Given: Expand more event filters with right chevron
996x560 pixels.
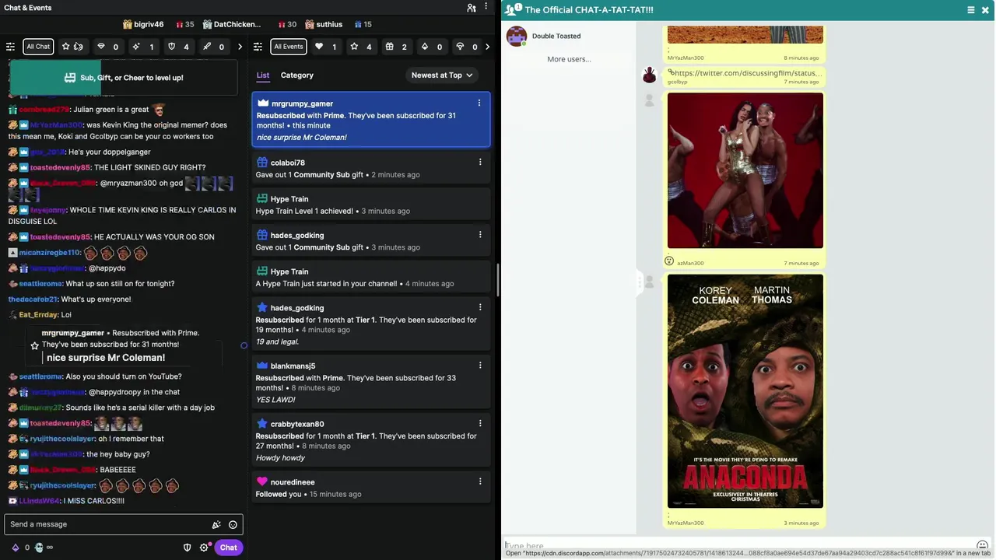Looking at the screenshot, I should (x=487, y=47).
